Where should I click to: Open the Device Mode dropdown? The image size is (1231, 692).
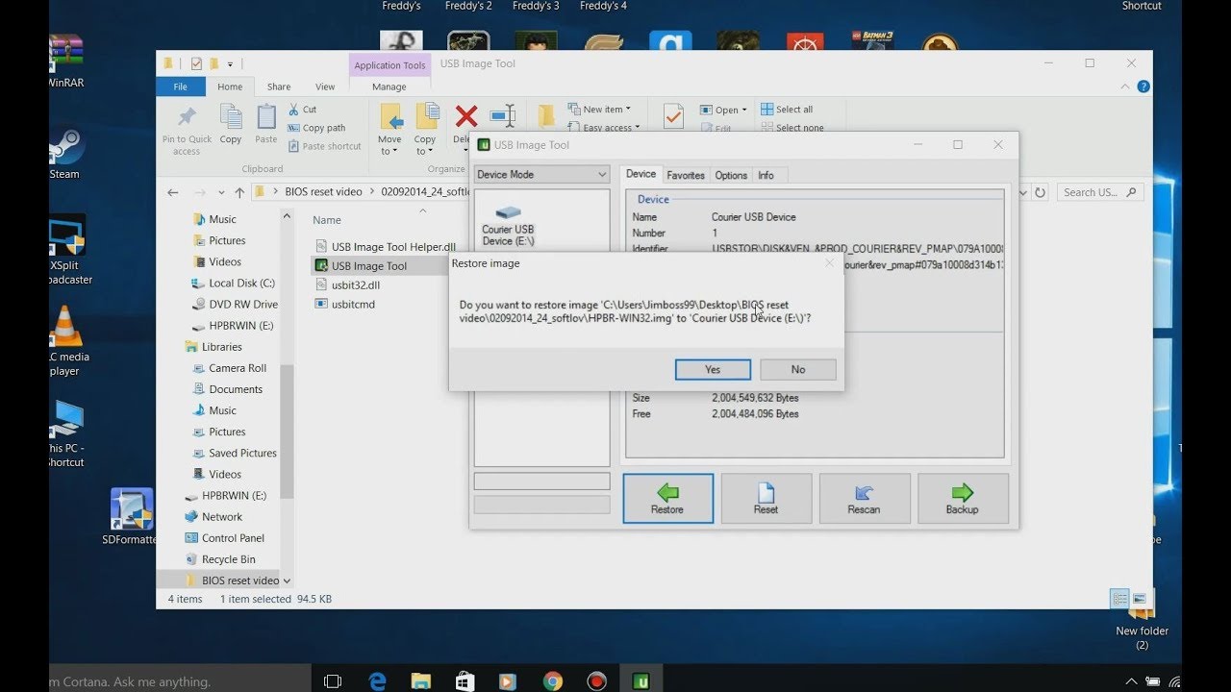tap(541, 174)
